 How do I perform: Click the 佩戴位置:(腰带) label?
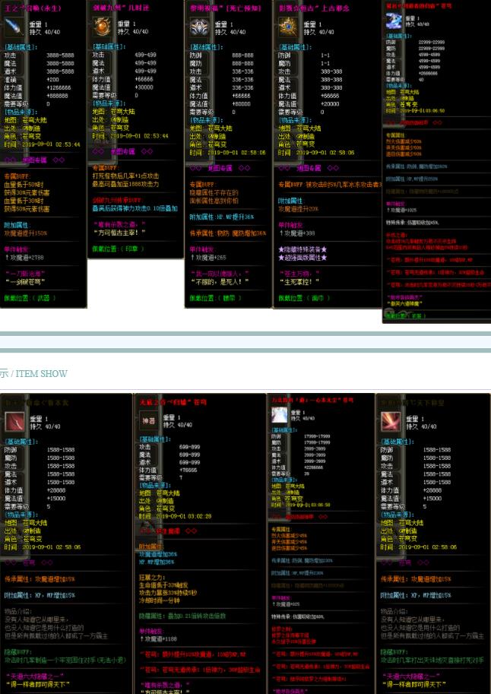pos(216,298)
